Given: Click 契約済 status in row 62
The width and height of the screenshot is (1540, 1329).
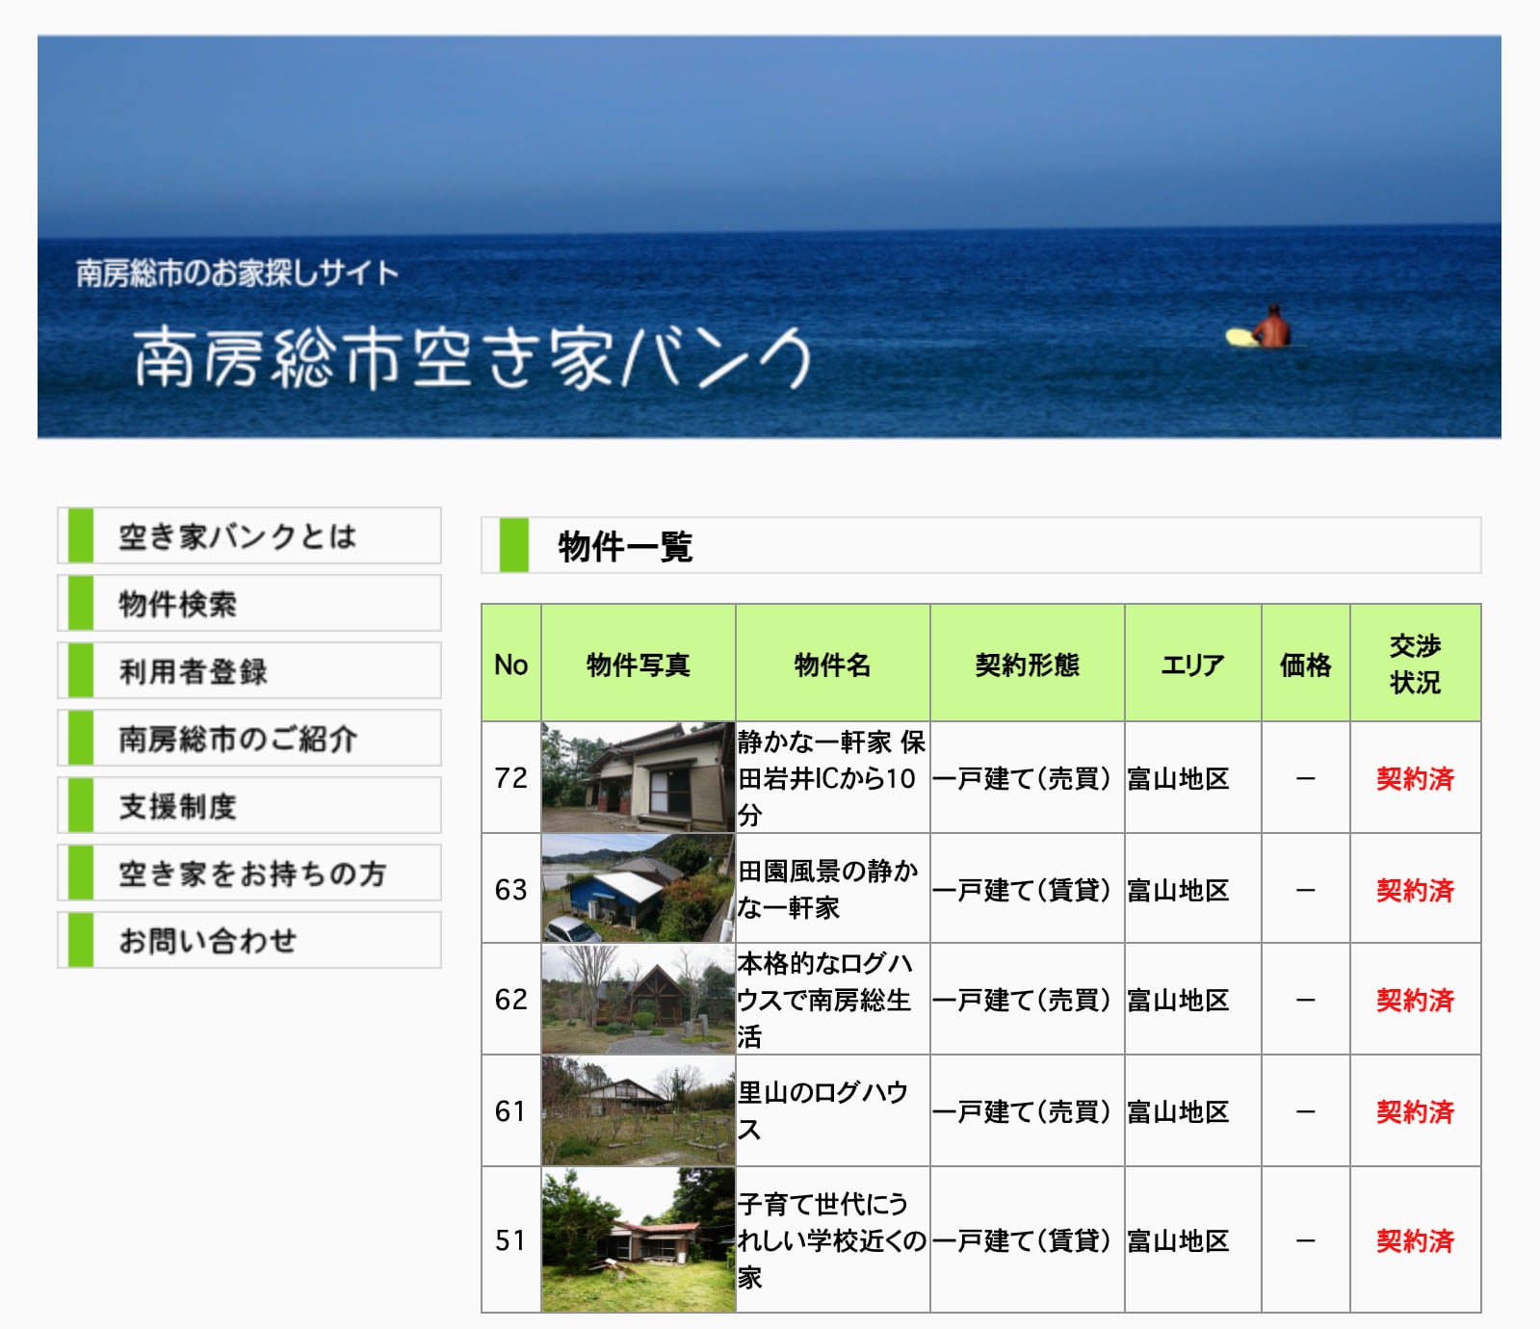Looking at the screenshot, I should click(x=1415, y=1000).
